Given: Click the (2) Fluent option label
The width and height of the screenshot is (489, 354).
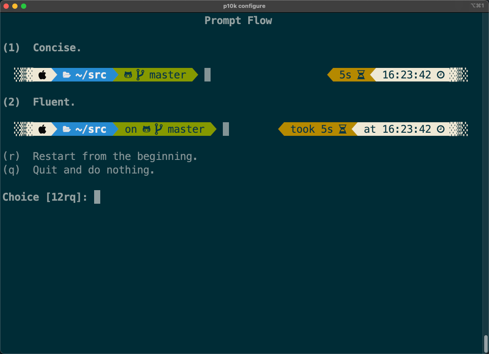Looking at the screenshot, I should pos(39,102).
